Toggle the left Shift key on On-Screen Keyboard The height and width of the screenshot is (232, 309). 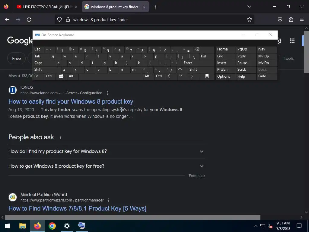[x=47, y=69]
